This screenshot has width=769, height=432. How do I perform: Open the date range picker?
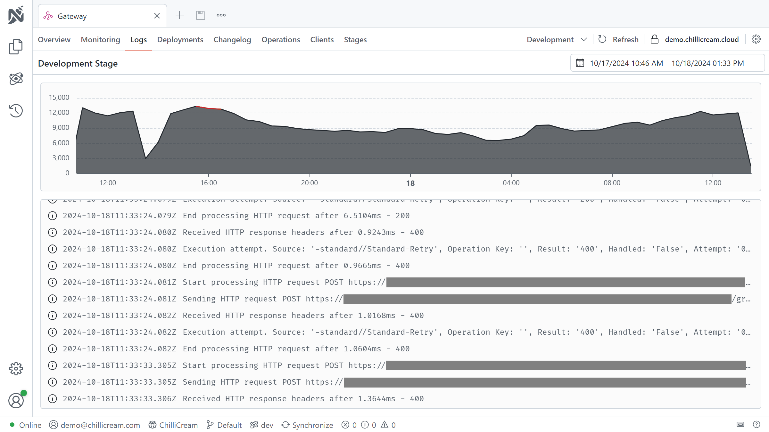[667, 63]
